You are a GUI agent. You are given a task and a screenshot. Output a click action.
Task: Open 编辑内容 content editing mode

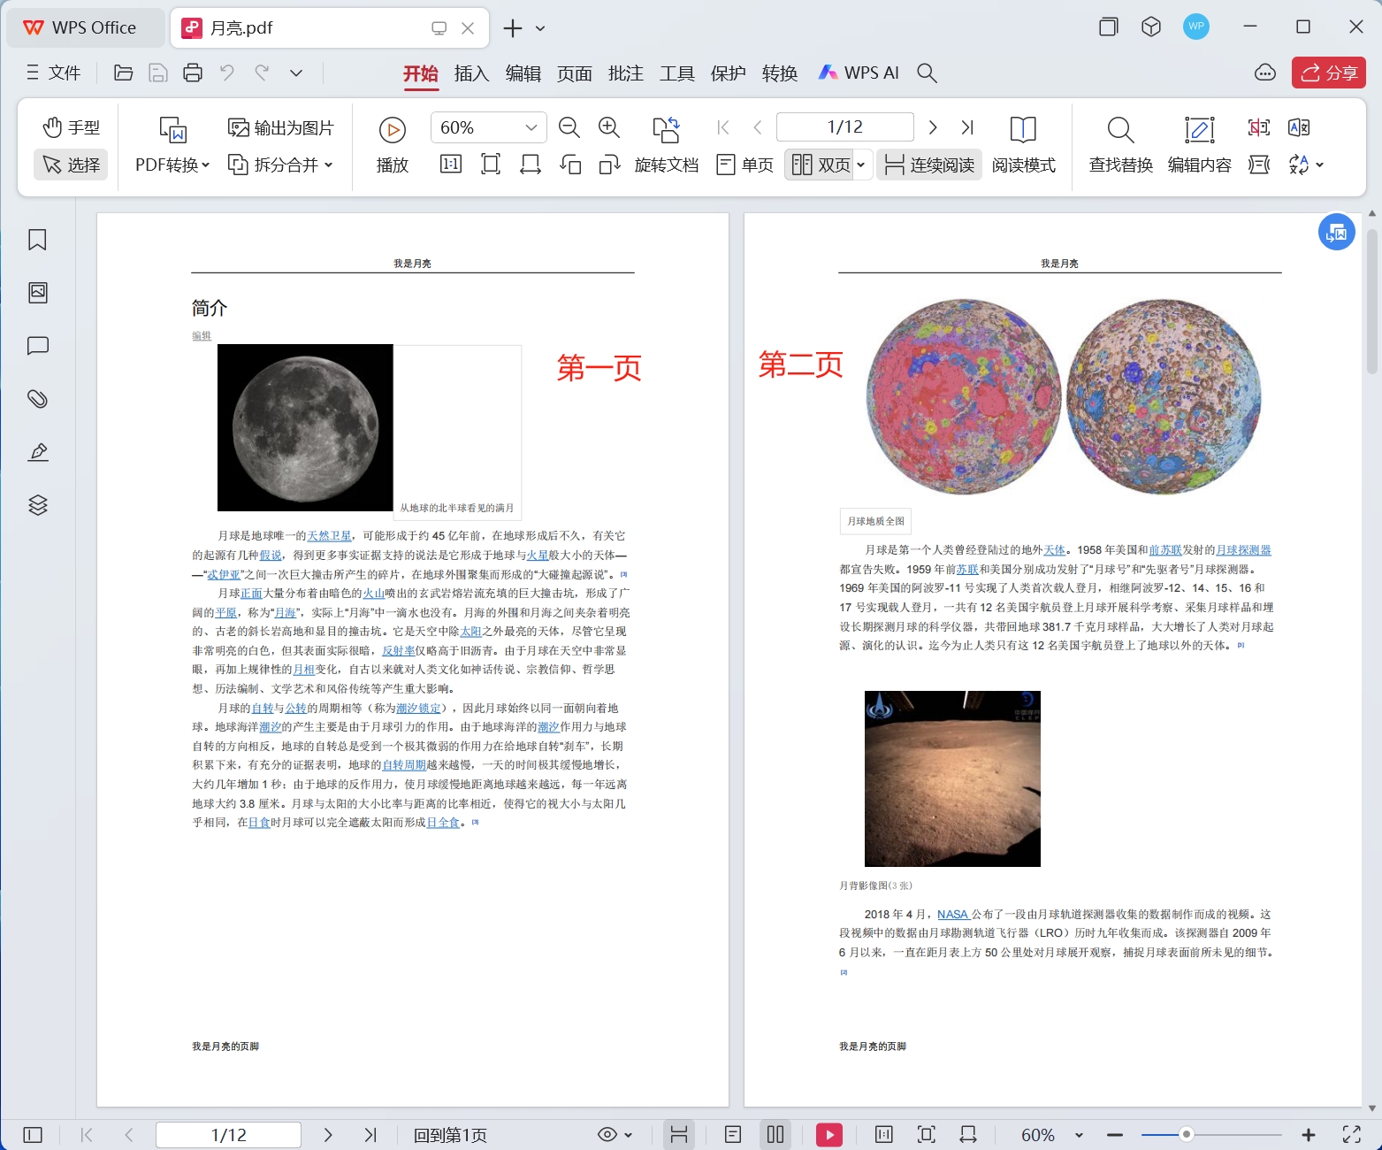click(1199, 146)
